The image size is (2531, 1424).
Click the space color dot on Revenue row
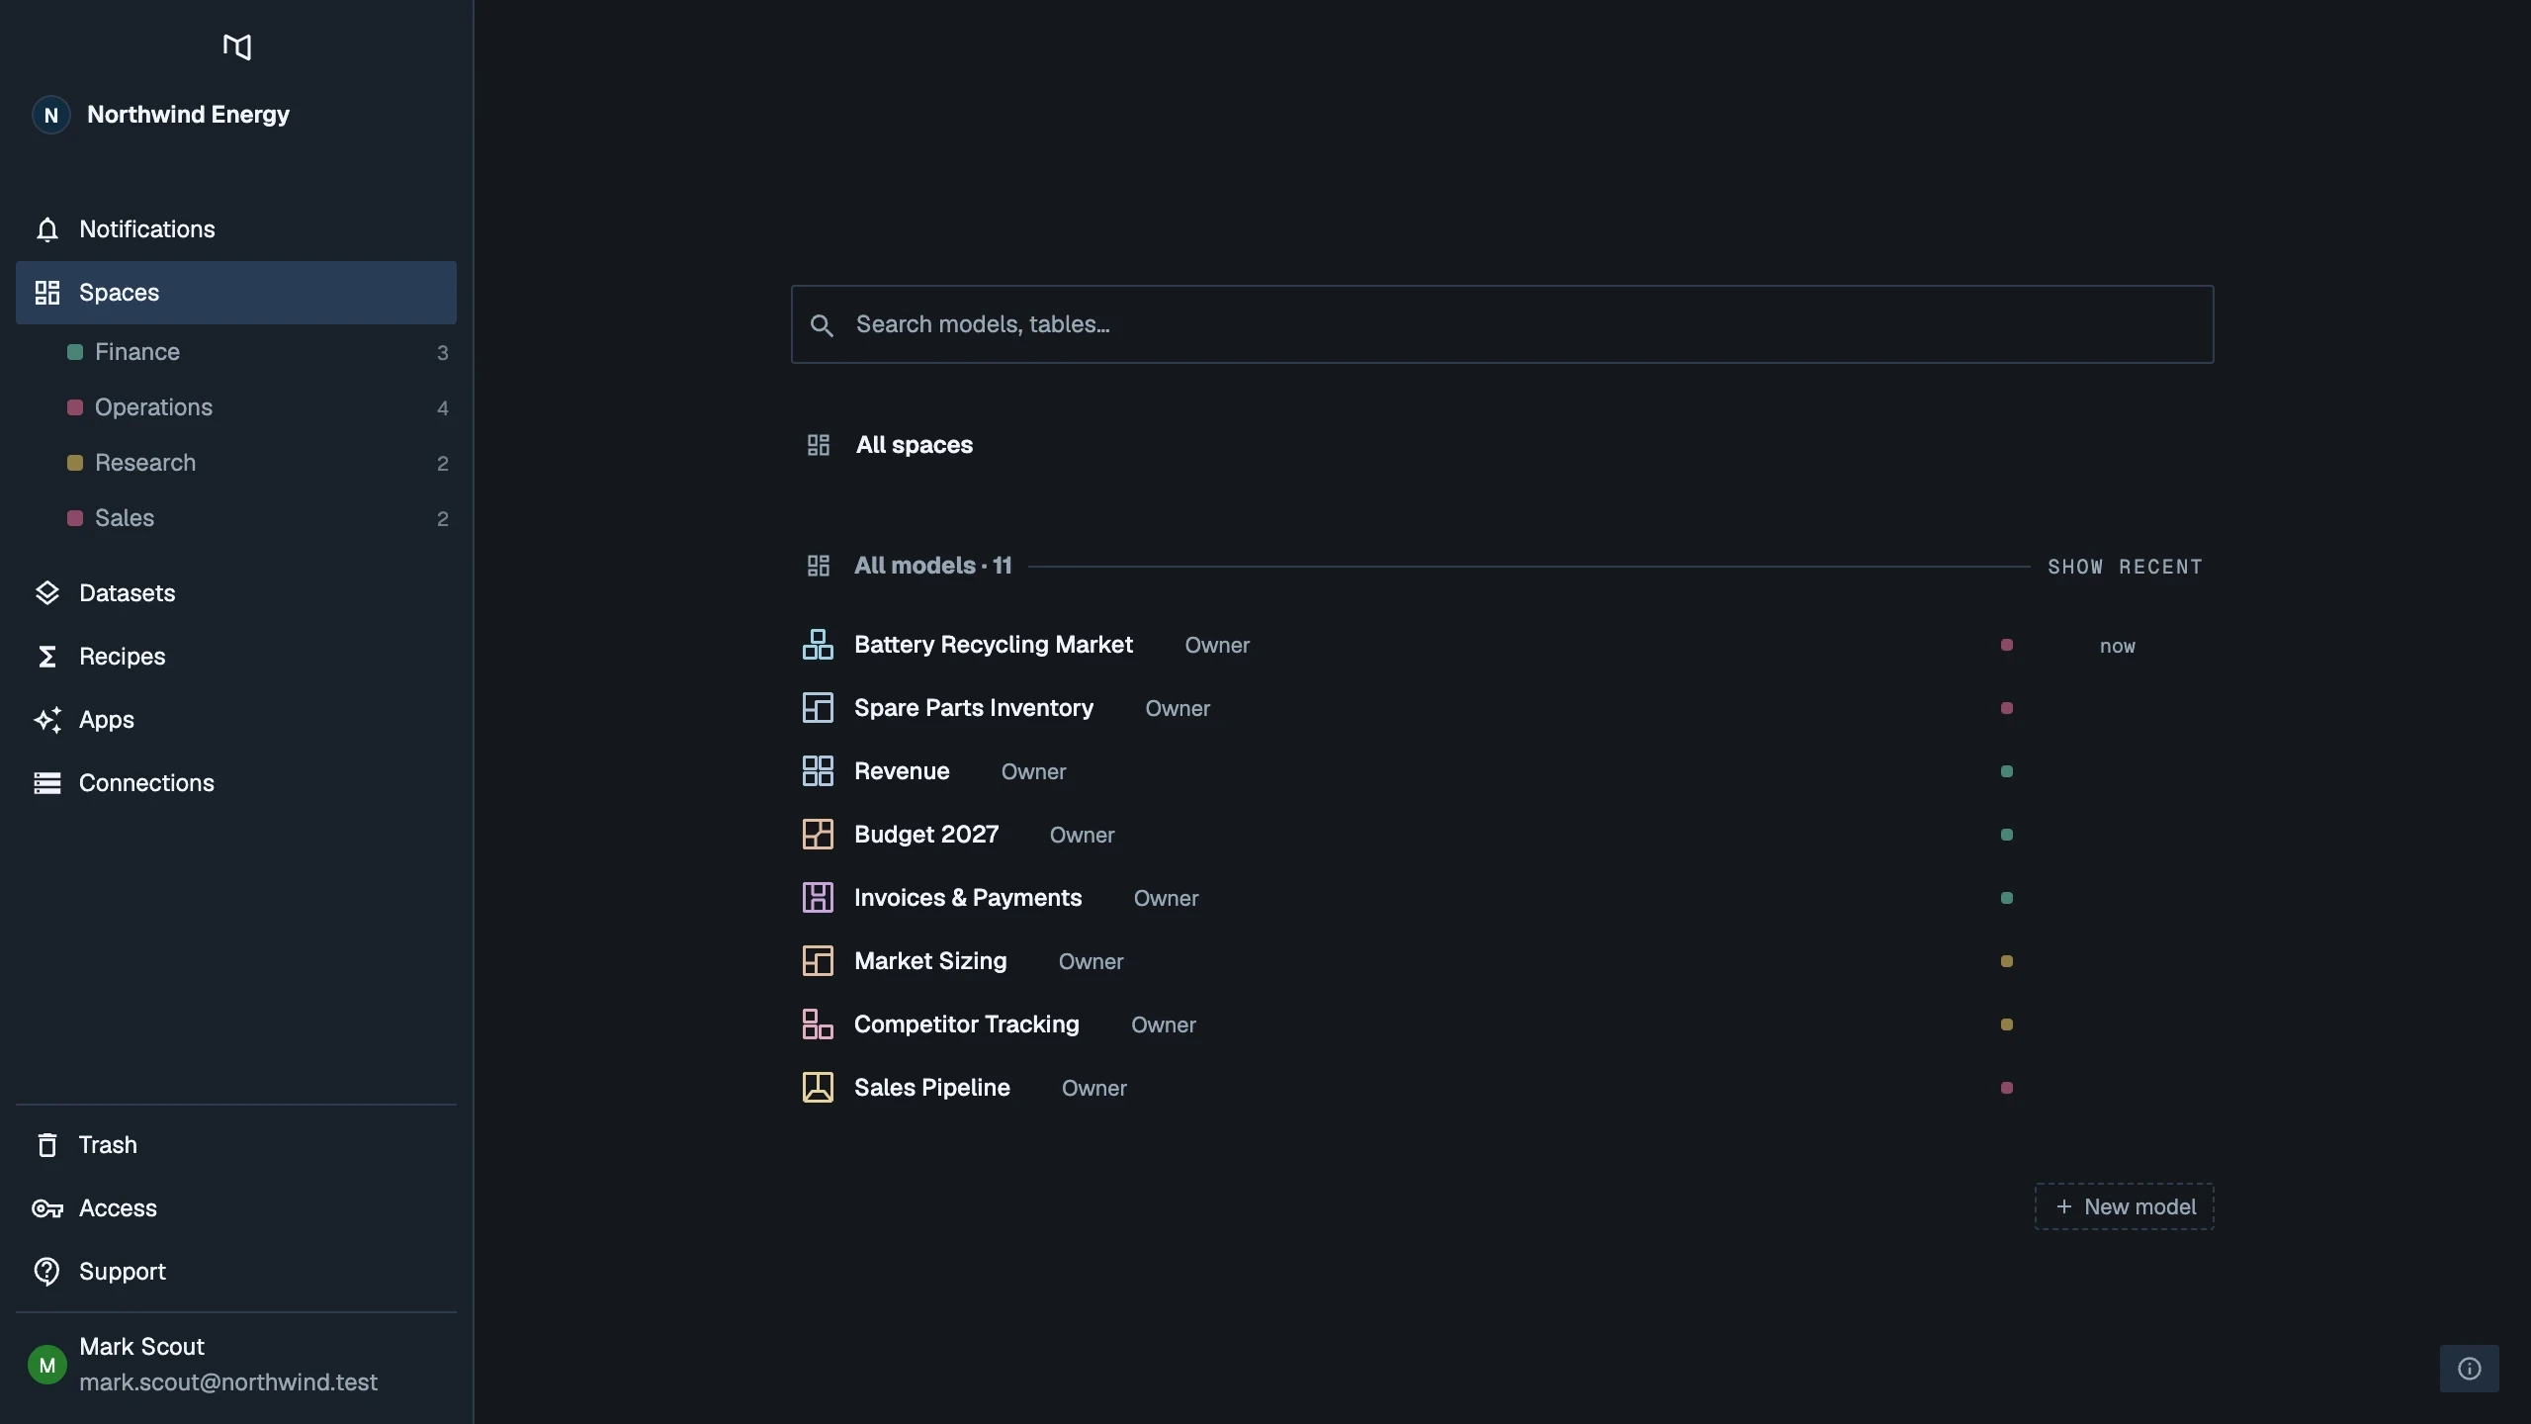click(2007, 771)
